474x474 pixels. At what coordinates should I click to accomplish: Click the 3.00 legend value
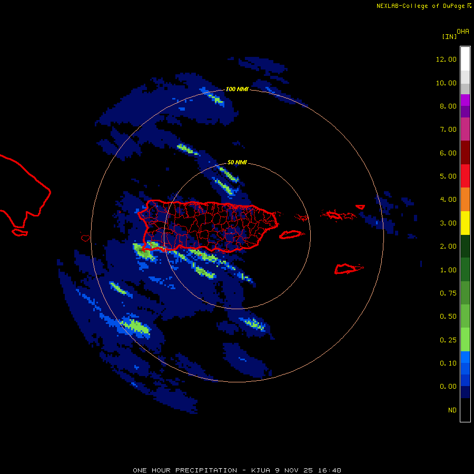448,223
